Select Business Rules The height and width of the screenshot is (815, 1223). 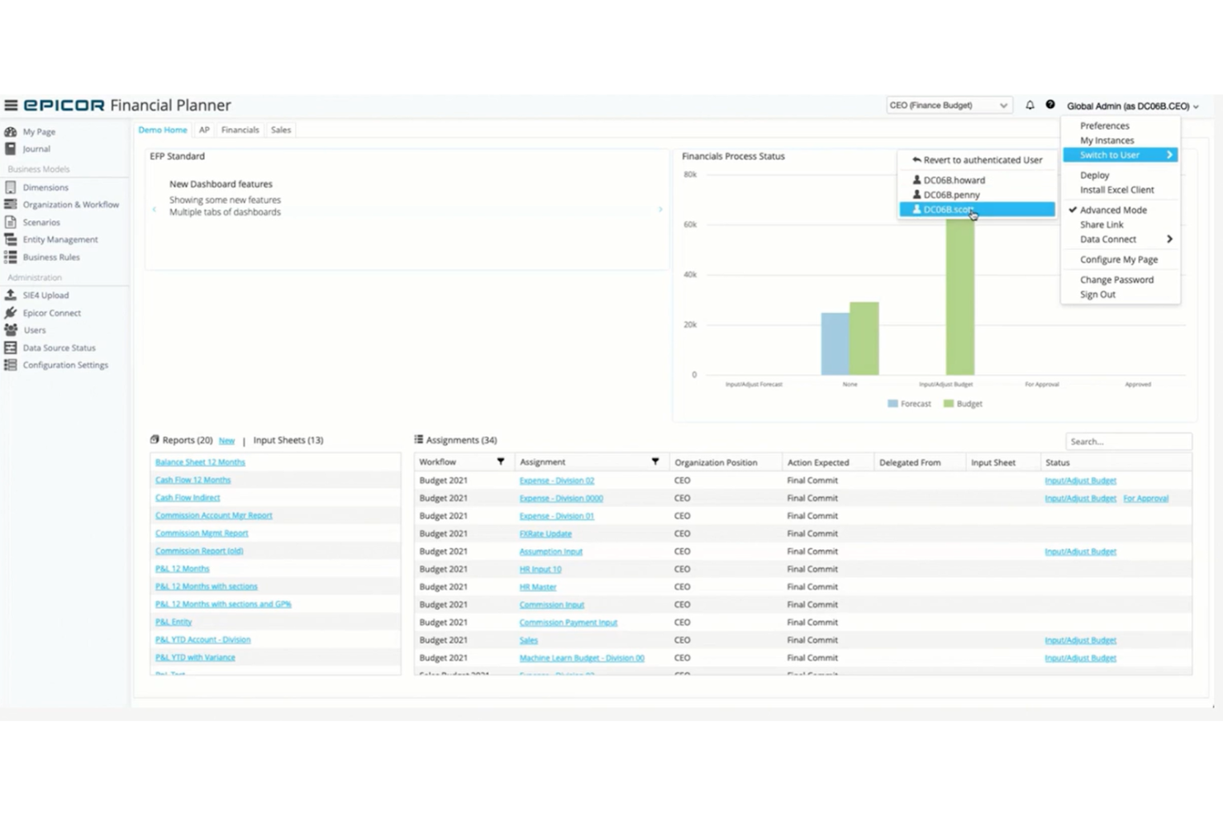click(x=50, y=257)
